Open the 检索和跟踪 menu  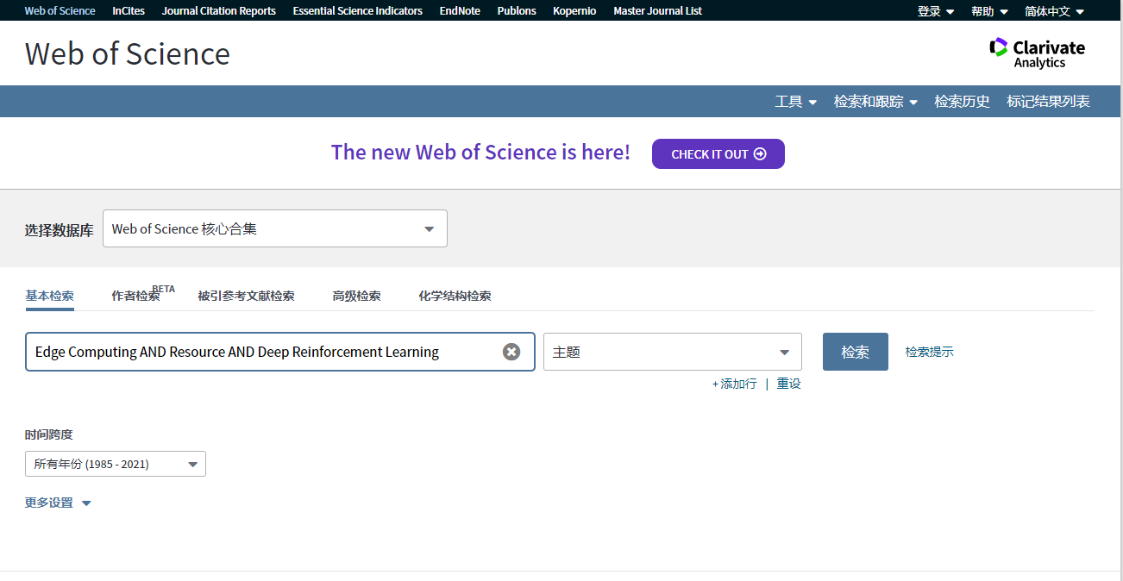[x=875, y=102]
